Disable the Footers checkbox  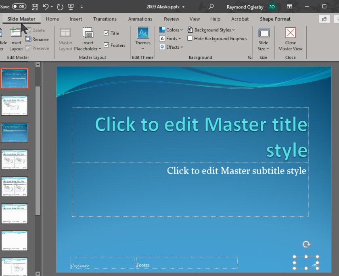click(x=107, y=45)
